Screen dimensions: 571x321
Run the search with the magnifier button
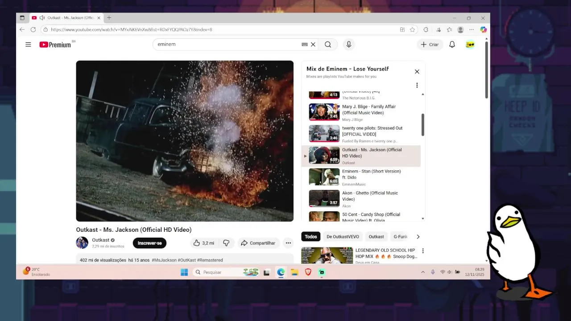328,45
